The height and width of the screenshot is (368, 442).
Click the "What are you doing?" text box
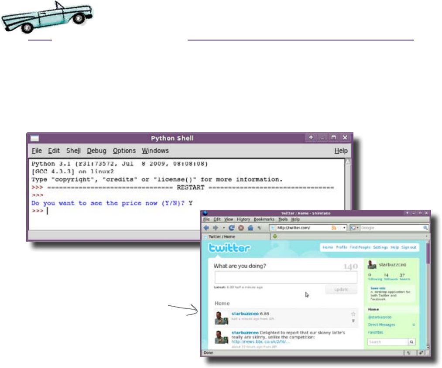[286, 277]
